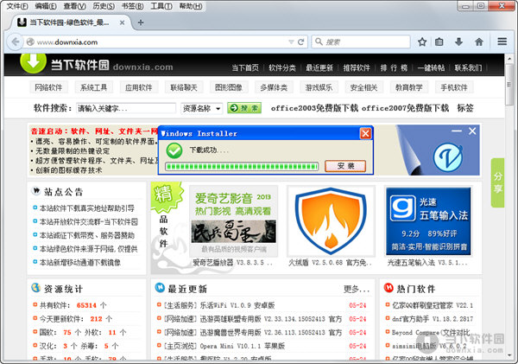Open the bookmarks list clipboard icon
Screen dimensions: 518x364
pyautogui.click(x=439, y=42)
